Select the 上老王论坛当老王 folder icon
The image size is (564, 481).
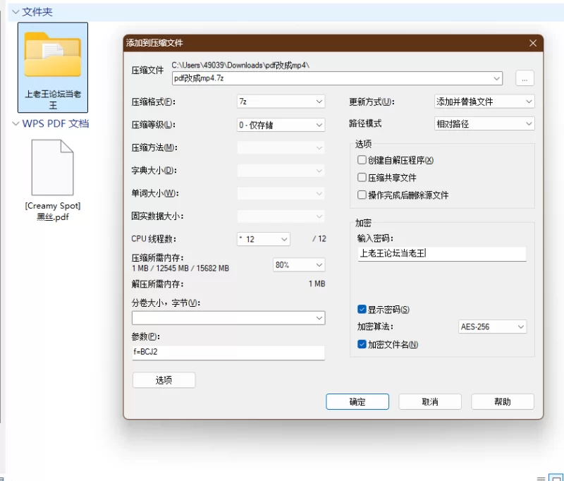(52, 54)
